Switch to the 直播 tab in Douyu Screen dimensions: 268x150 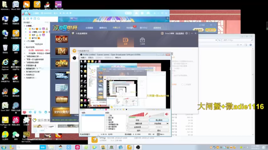point(125,41)
